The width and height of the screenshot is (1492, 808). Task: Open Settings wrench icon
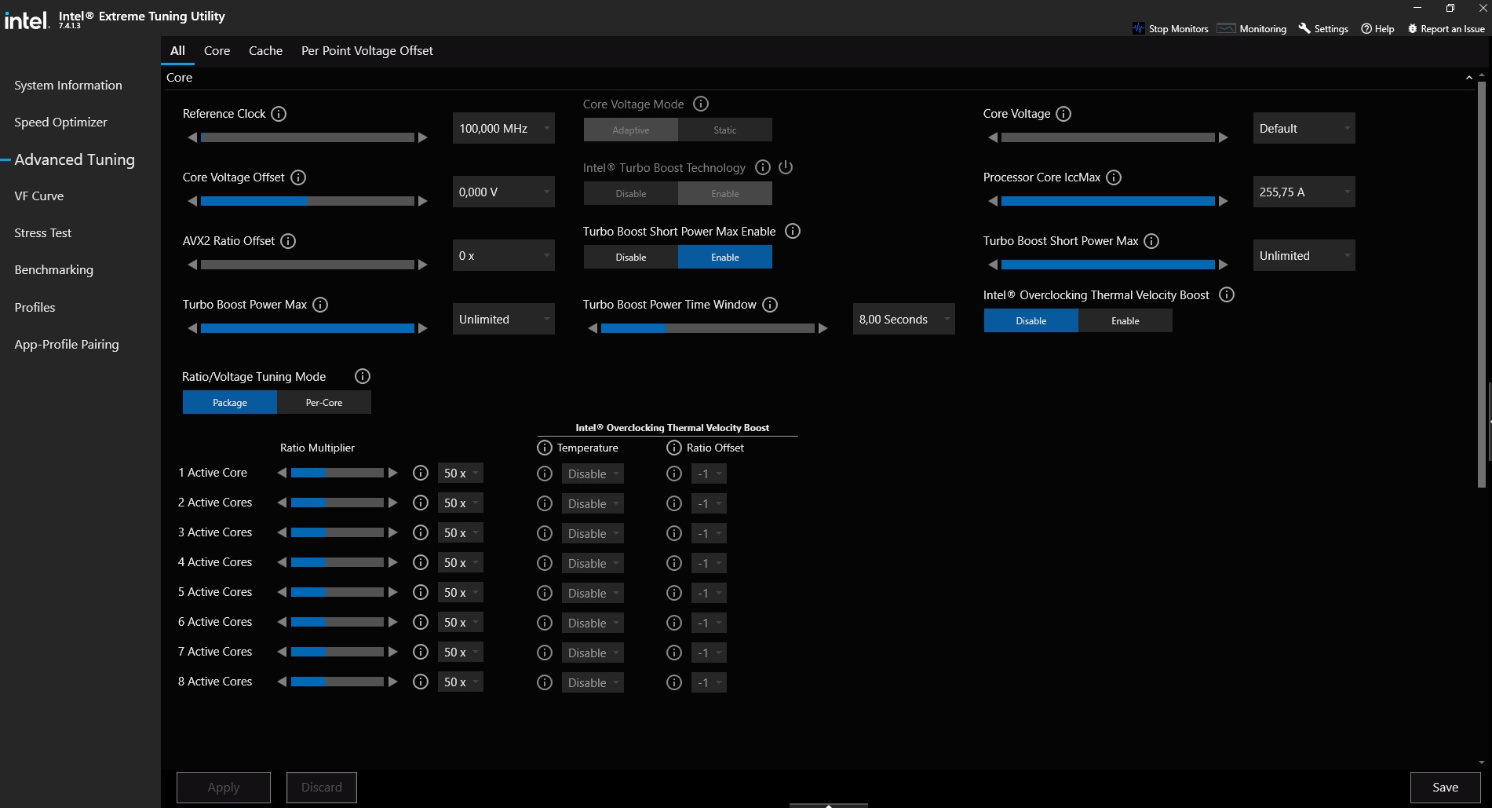(1304, 28)
